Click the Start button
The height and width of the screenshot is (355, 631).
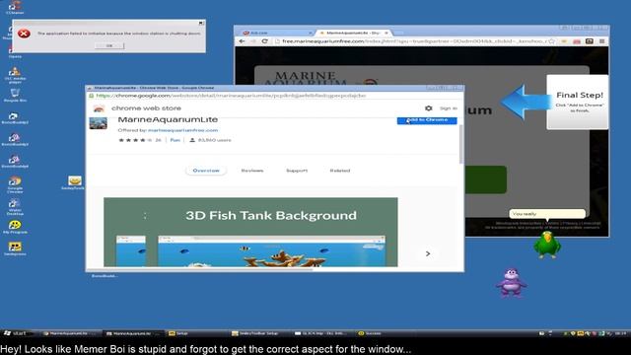click(x=16, y=333)
